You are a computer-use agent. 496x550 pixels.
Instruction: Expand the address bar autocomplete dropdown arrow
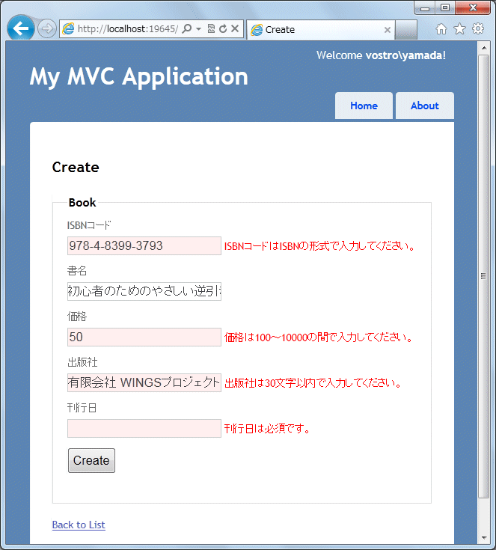click(199, 29)
